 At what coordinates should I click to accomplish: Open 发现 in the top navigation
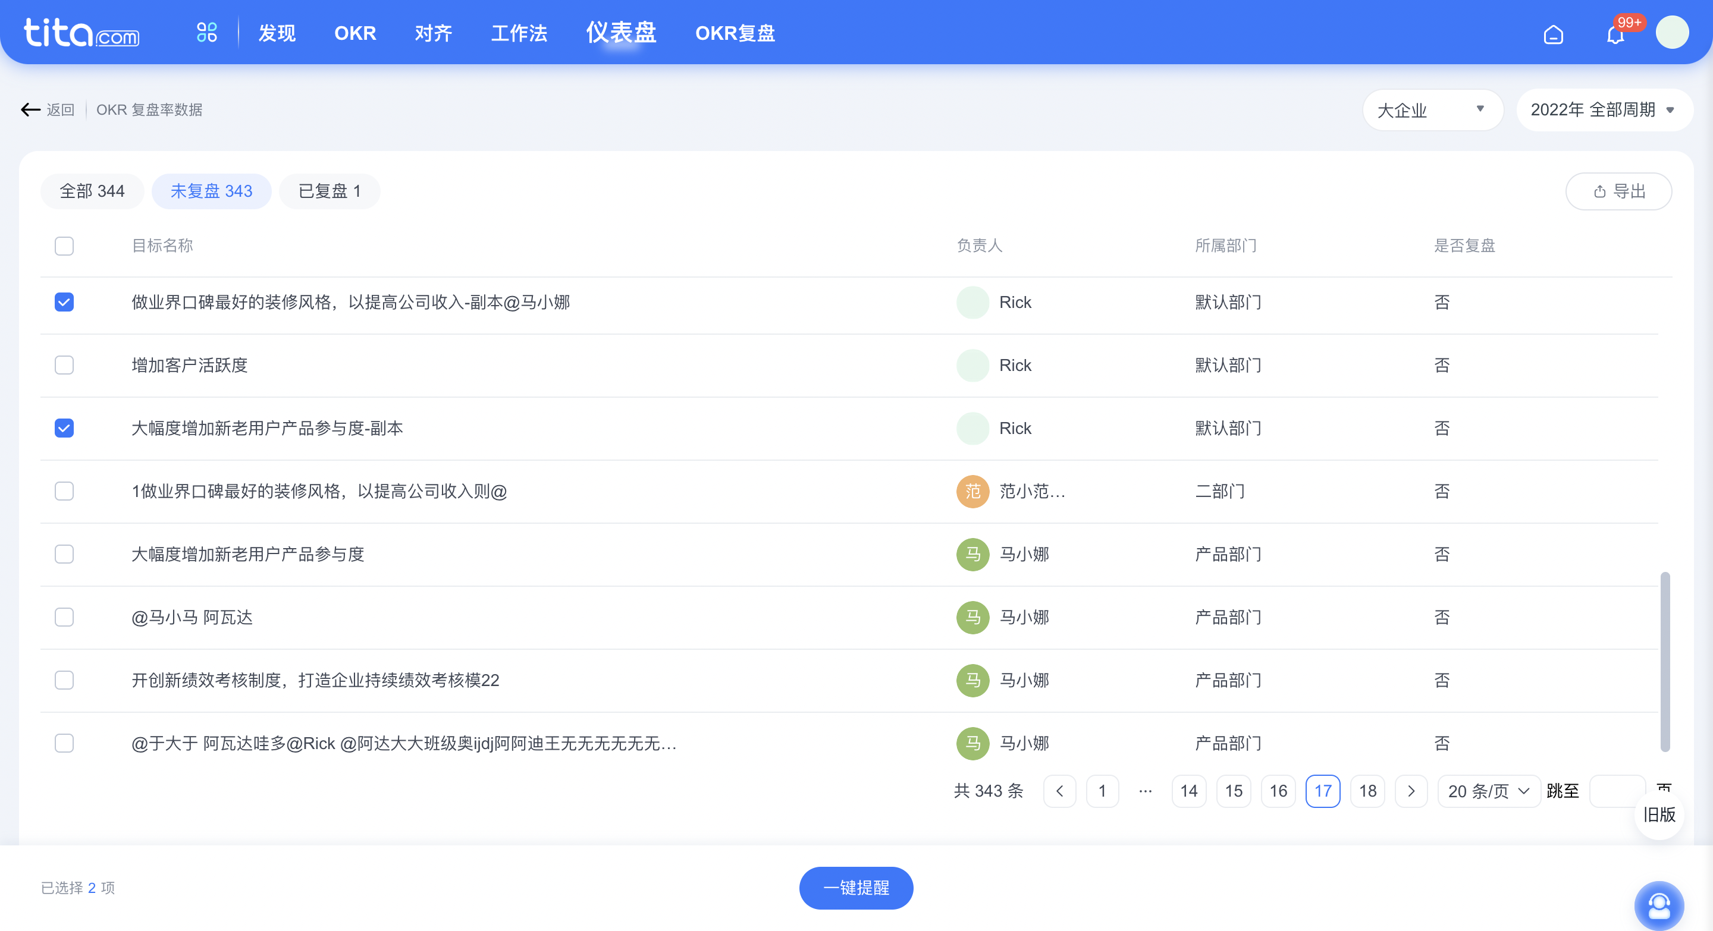pyautogui.click(x=277, y=33)
